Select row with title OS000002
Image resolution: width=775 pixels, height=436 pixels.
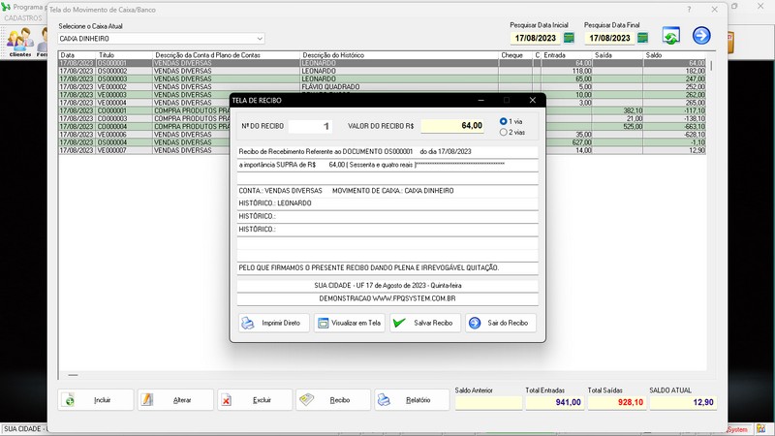(x=382, y=71)
